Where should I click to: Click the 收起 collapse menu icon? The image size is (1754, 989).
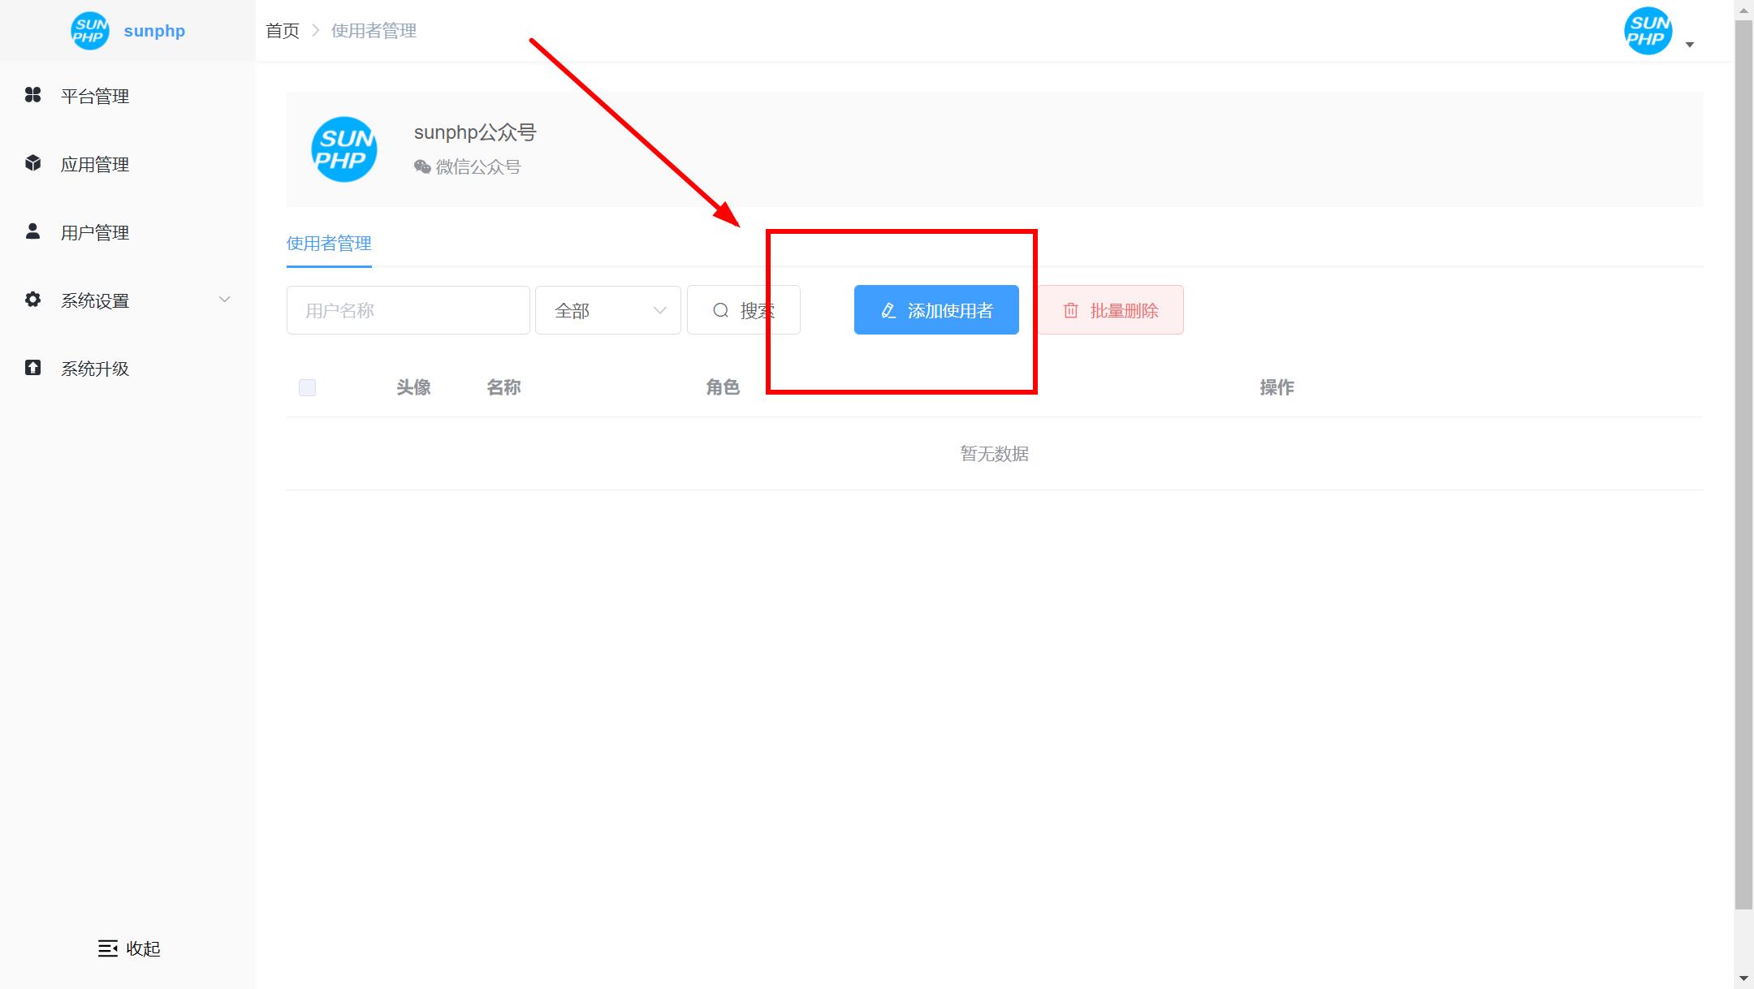pos(108,948)
